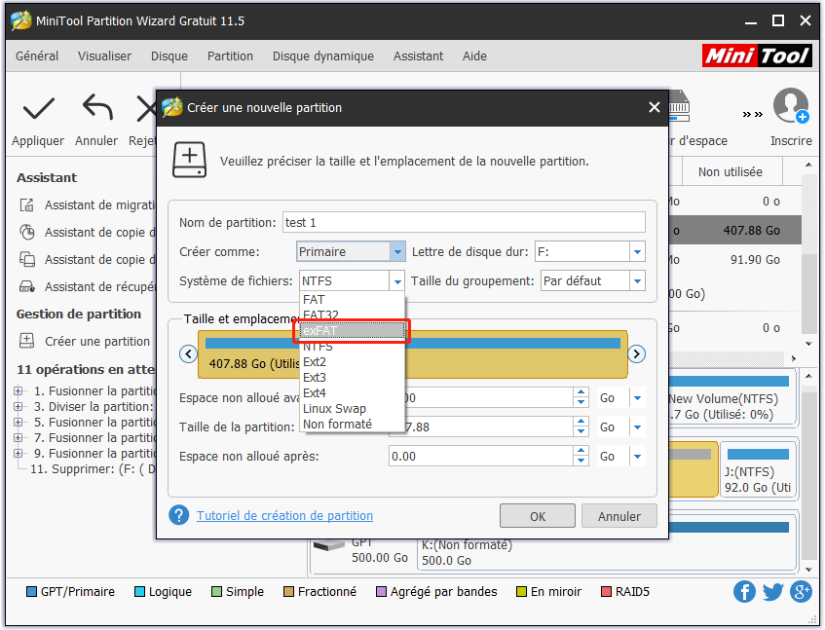
Task: Click the Assistant de copie de disque clock icon
Action: pyautogui.click(x=27, y=232)
